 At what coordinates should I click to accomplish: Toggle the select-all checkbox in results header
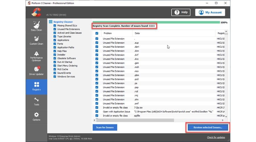[x=97, y=33]
